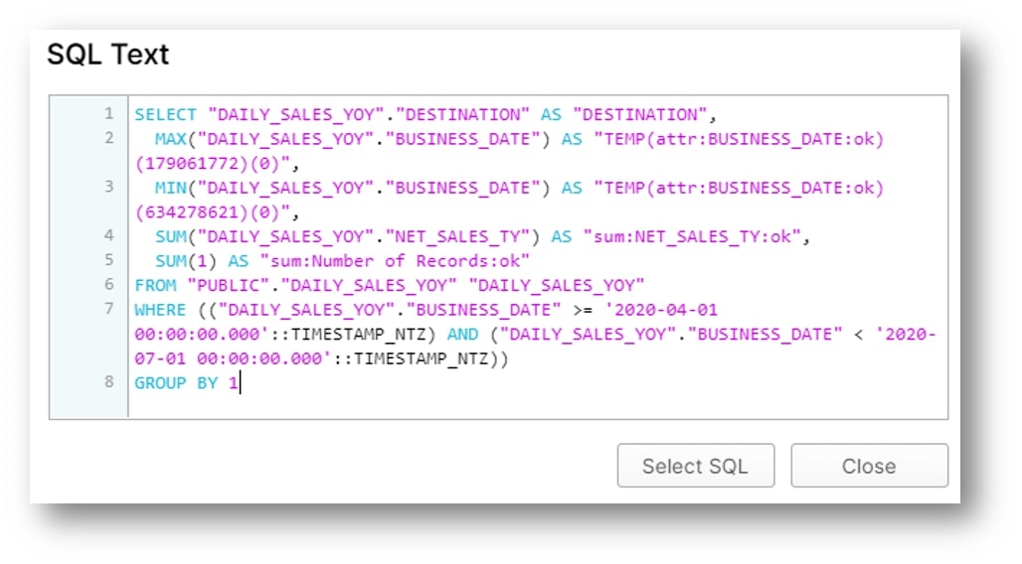Click the GROUP BY clause
The height and width of the screenshot is (564, 1022).
[x=187, y=382]
